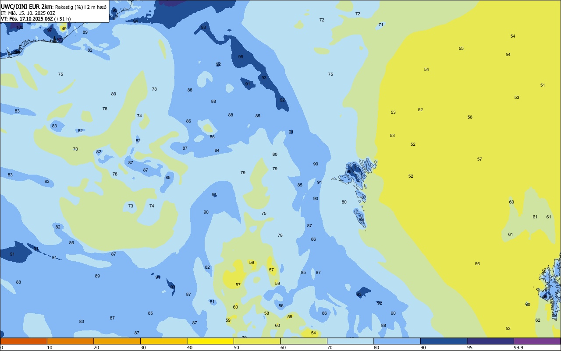This screenshot has width=561, height=351.
Task: Click the '51' humidity value on the map
Action: coord(543,85)
